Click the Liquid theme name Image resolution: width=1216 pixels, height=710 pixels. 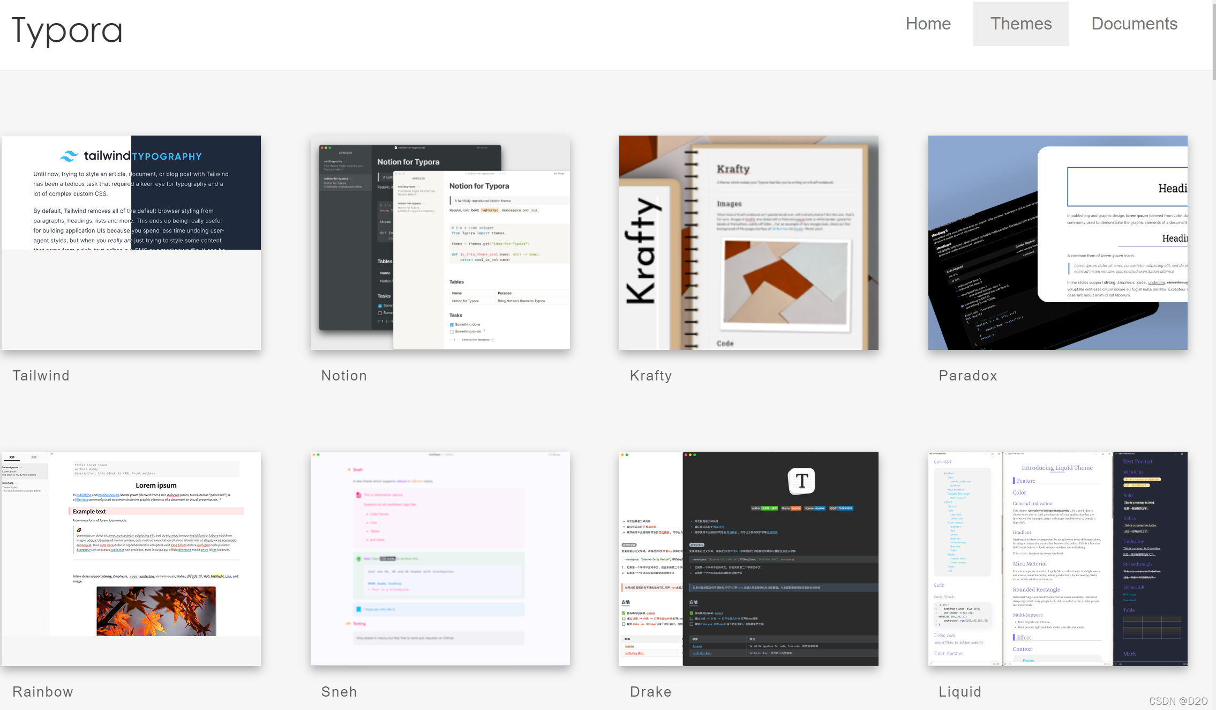[960, 692]
